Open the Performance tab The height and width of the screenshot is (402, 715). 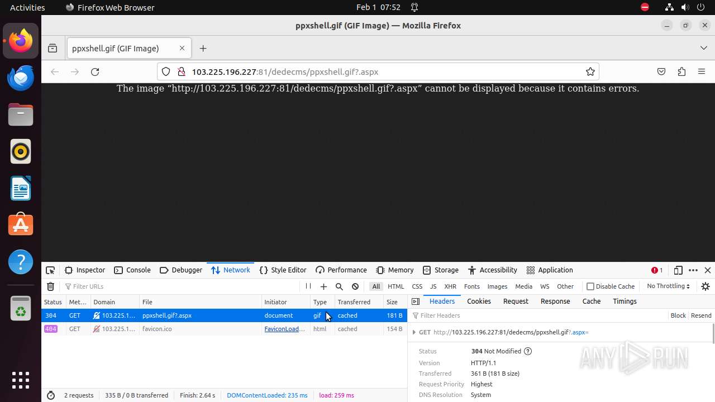(341, 270)
